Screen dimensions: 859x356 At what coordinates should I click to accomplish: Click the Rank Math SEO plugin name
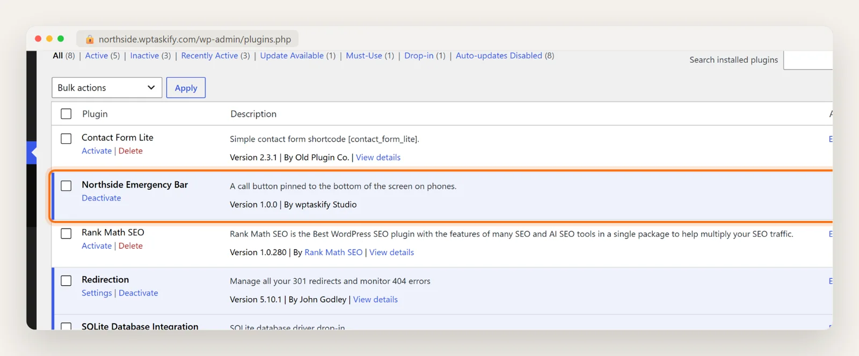[113, 232]
